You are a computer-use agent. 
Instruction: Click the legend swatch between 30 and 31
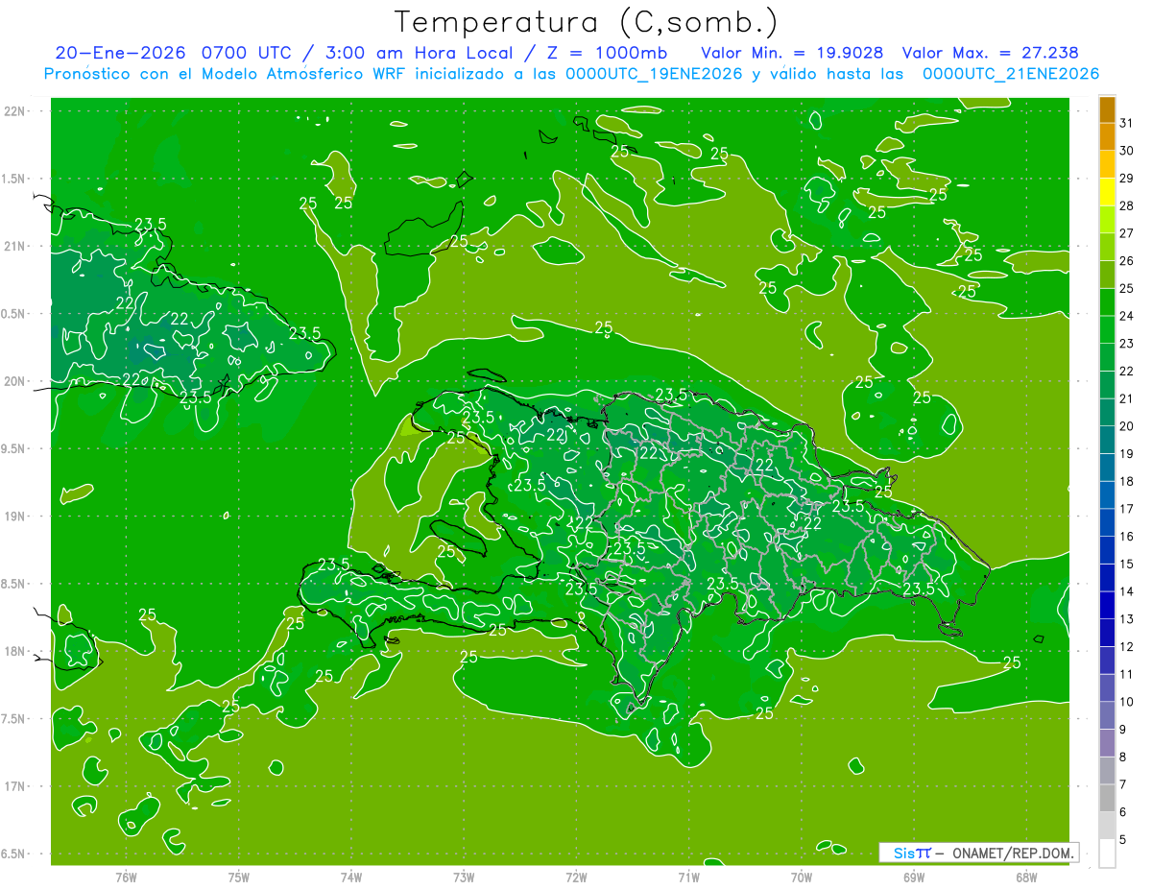[x=1107, y=137]
